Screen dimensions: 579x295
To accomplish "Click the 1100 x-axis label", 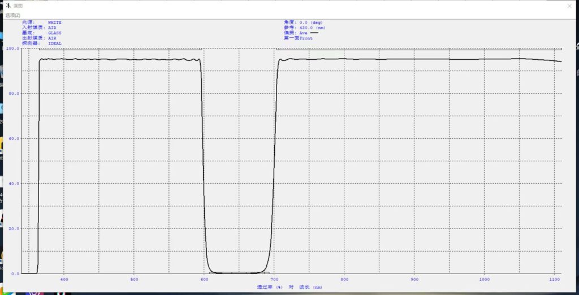I will pos(554,279).
